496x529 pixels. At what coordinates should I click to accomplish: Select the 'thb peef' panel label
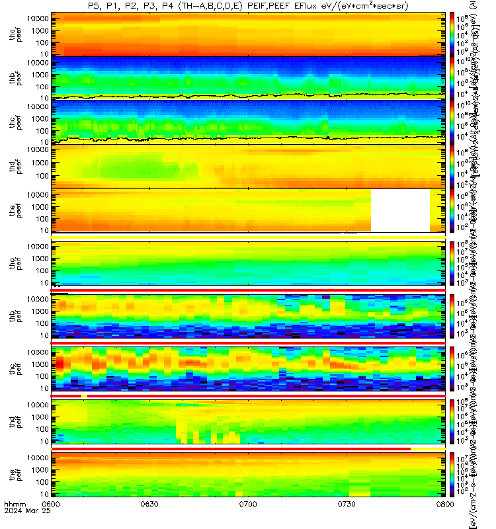click(15, 78)
